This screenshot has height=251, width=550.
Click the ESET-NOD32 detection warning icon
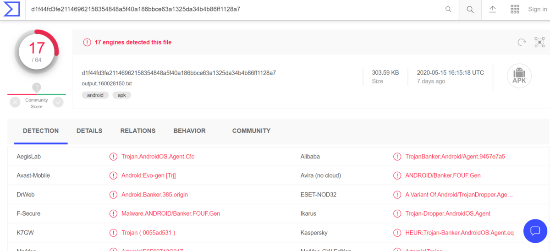[397, 195]
